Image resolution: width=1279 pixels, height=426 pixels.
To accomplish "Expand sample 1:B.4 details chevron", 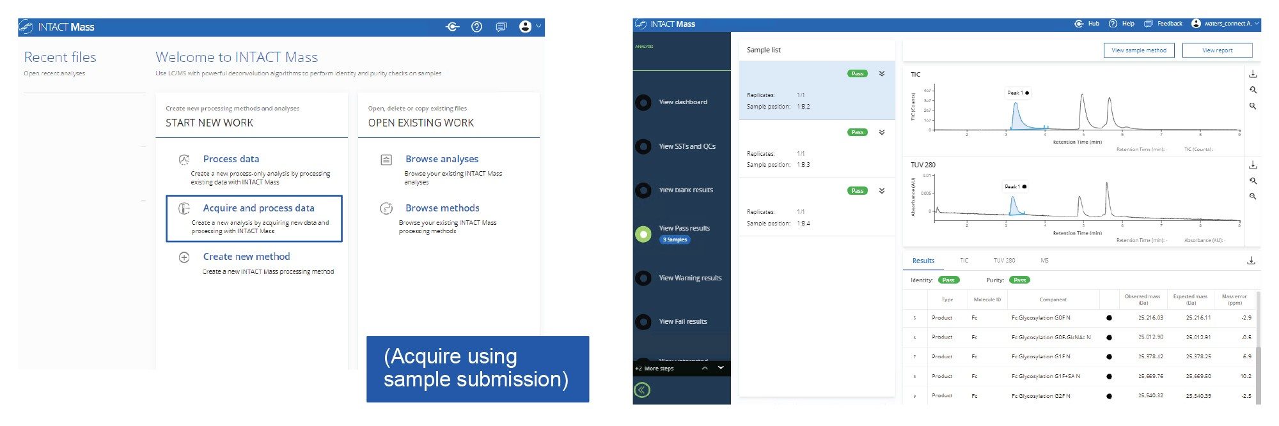I will pyautogui.click(x=882, y=190).
